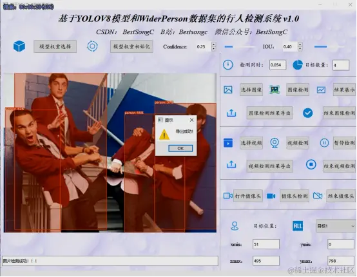Click the video play icon beside 选择视频
357x277 pixels.
pos(228,143)
